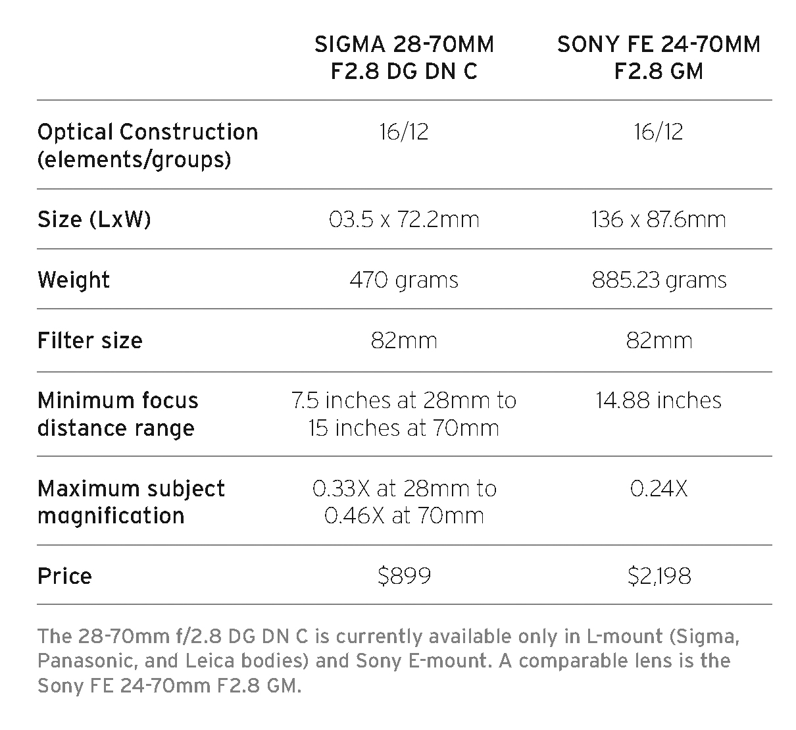
Task: Click the 03.5 x 72.2mm size value
Action: [404, 219]
